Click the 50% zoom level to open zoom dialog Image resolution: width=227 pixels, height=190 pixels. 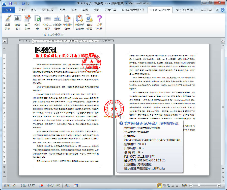coord(184,185)
